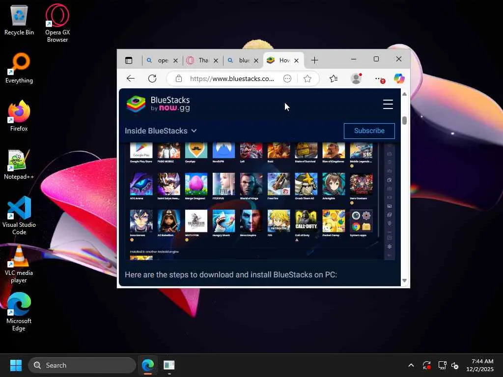Click the Merge Dragons egg thumbnail

(x=196, y=184)
